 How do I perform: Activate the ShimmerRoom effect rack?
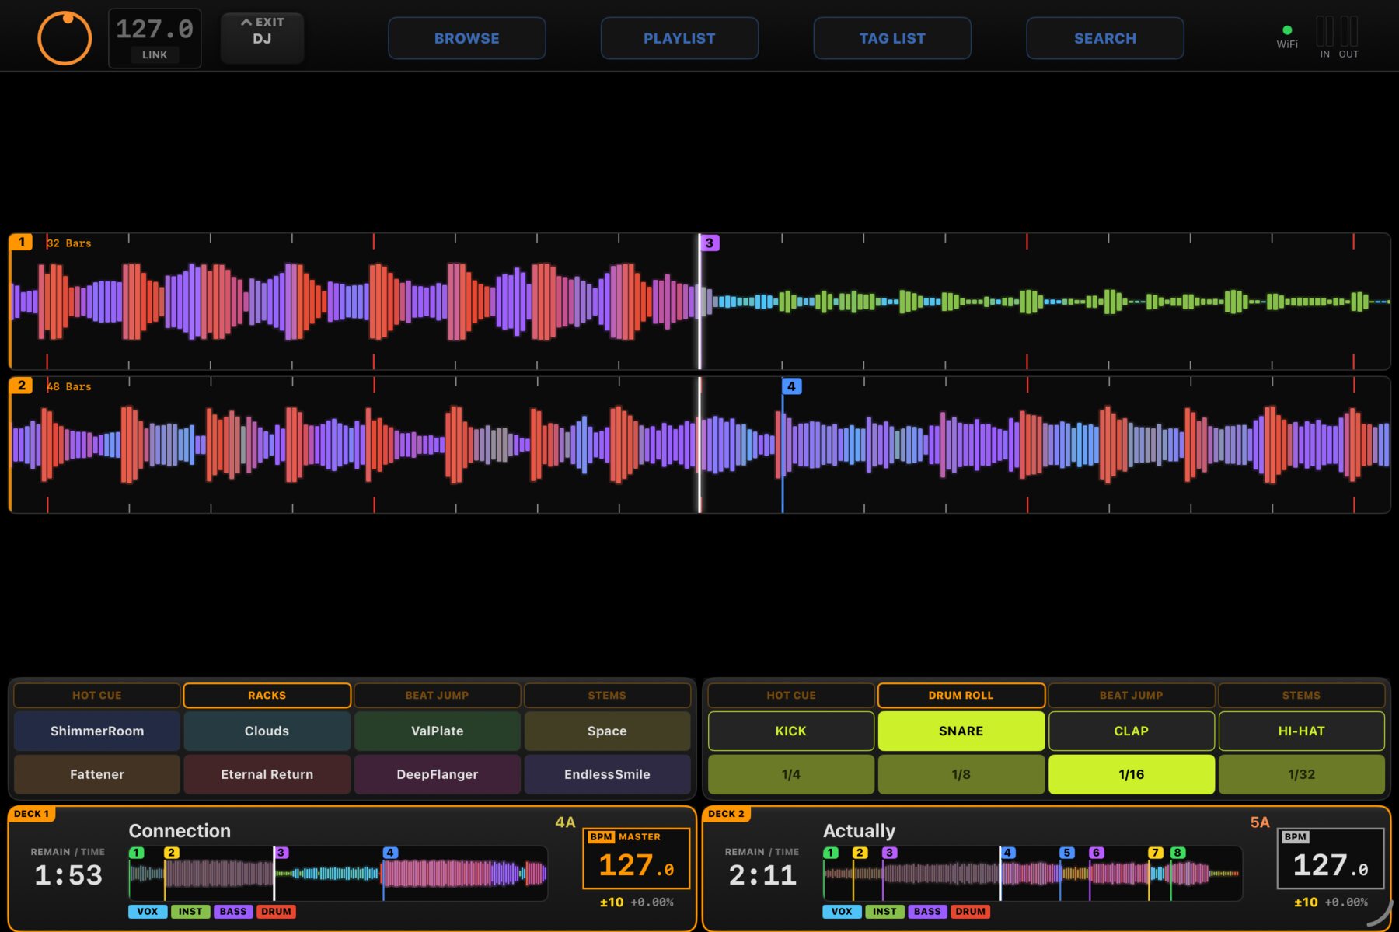tap(97, 731)
